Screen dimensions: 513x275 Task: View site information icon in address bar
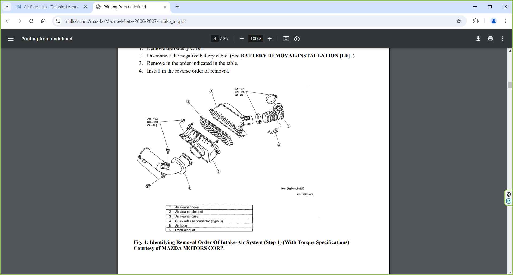click(58, 21)
